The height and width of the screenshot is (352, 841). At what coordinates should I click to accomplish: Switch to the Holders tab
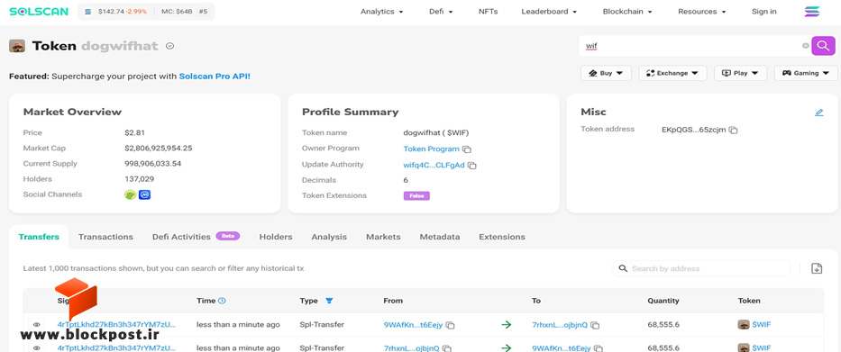coord(276,237)
